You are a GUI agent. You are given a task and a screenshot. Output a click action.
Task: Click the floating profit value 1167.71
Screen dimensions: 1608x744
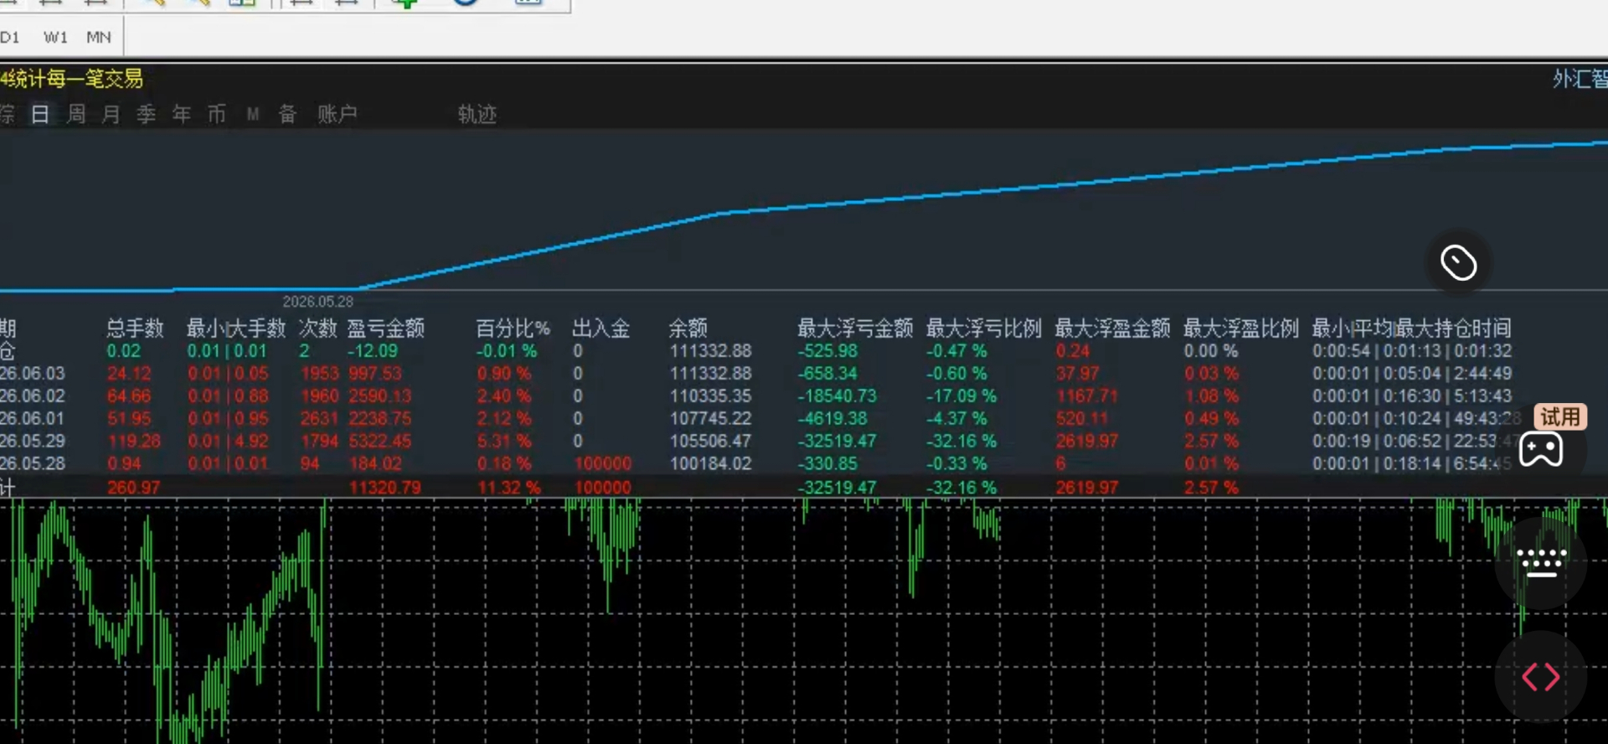click(x=1087, y=395)
